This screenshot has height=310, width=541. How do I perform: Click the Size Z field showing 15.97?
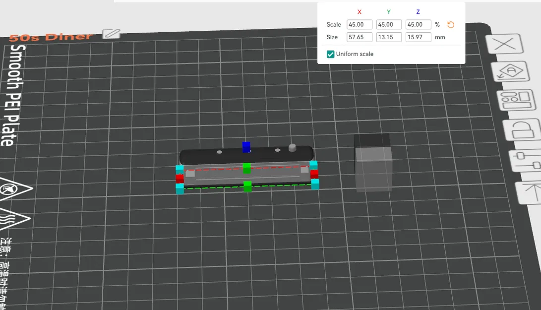418,37
